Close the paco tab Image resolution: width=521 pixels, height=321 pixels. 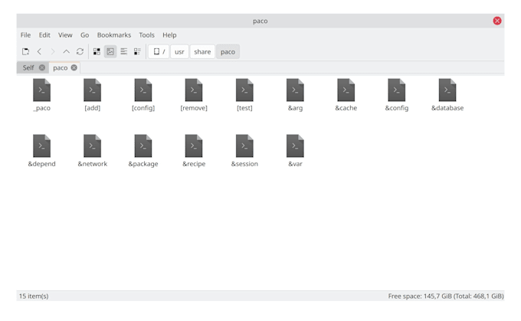(74, 67)
